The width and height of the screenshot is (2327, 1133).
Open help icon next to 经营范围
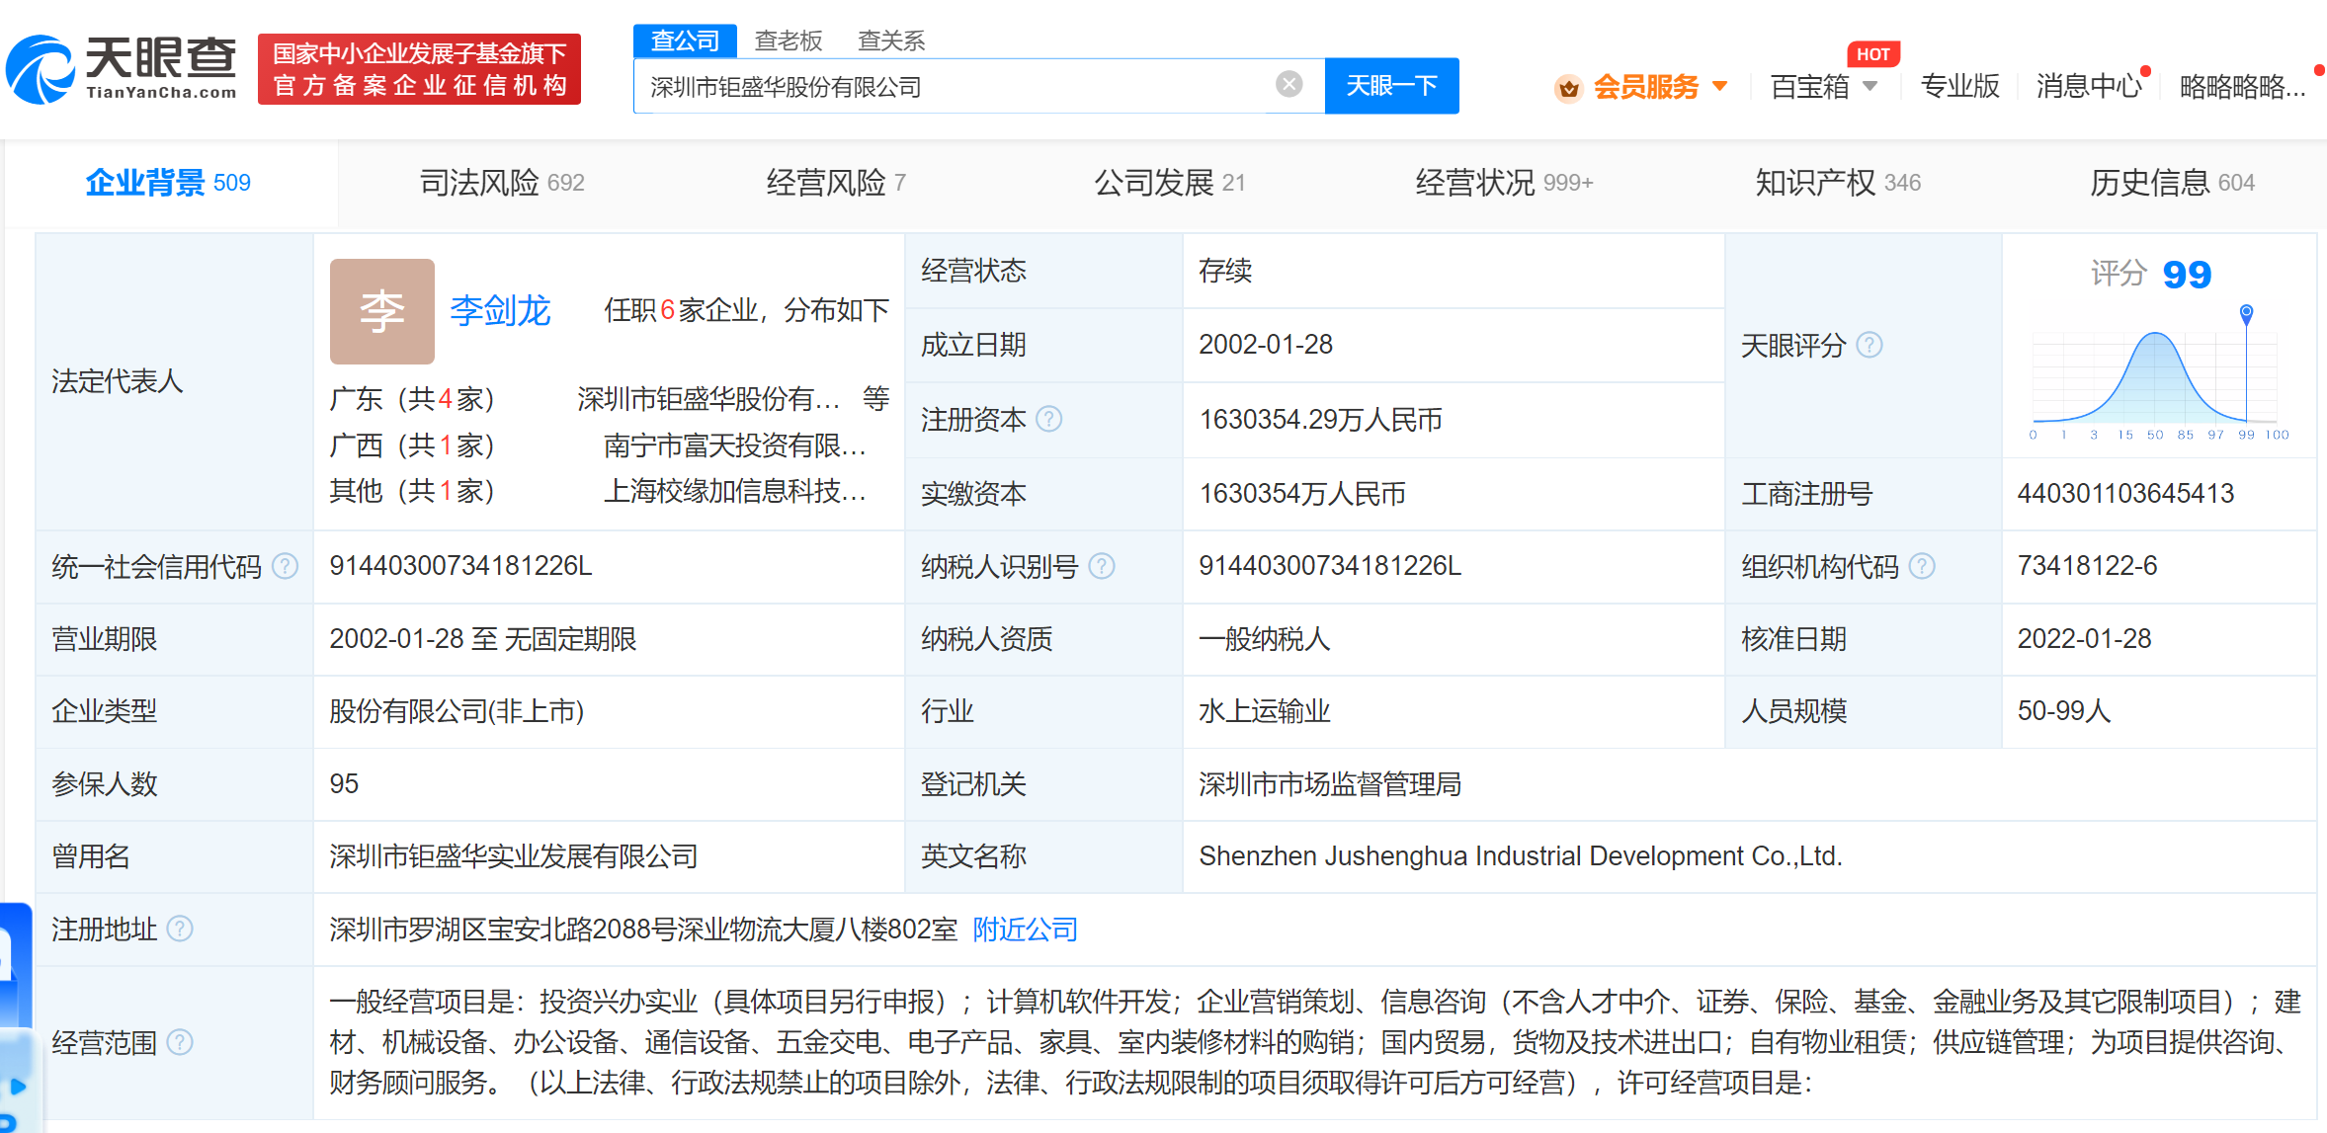tap(180, 1042)
